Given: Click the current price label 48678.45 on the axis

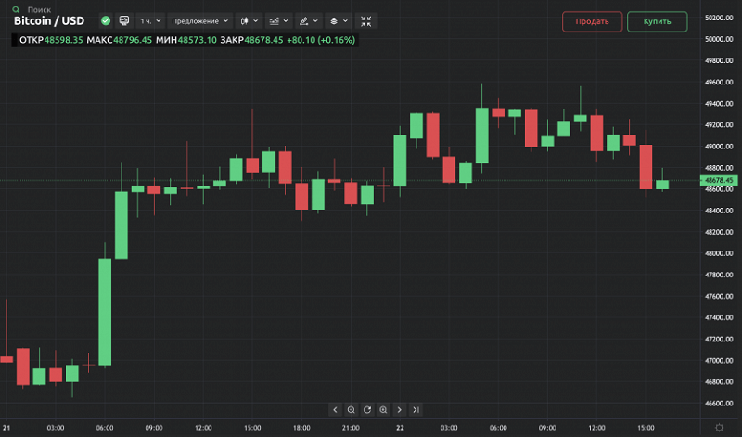Looking at the screenshot, I should click(x=719, y=180).
